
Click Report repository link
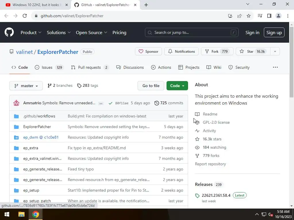click(x=210, y=164)
